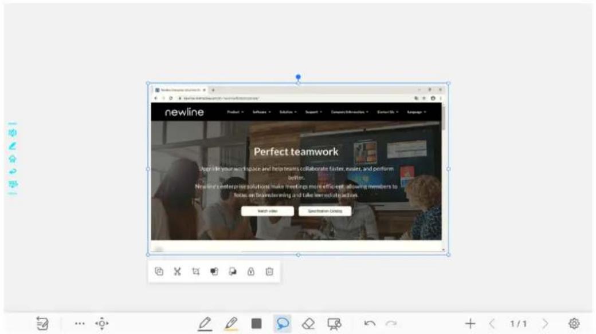
Task: Click the blue rotation handle above the image
Action: pos(299,77)
